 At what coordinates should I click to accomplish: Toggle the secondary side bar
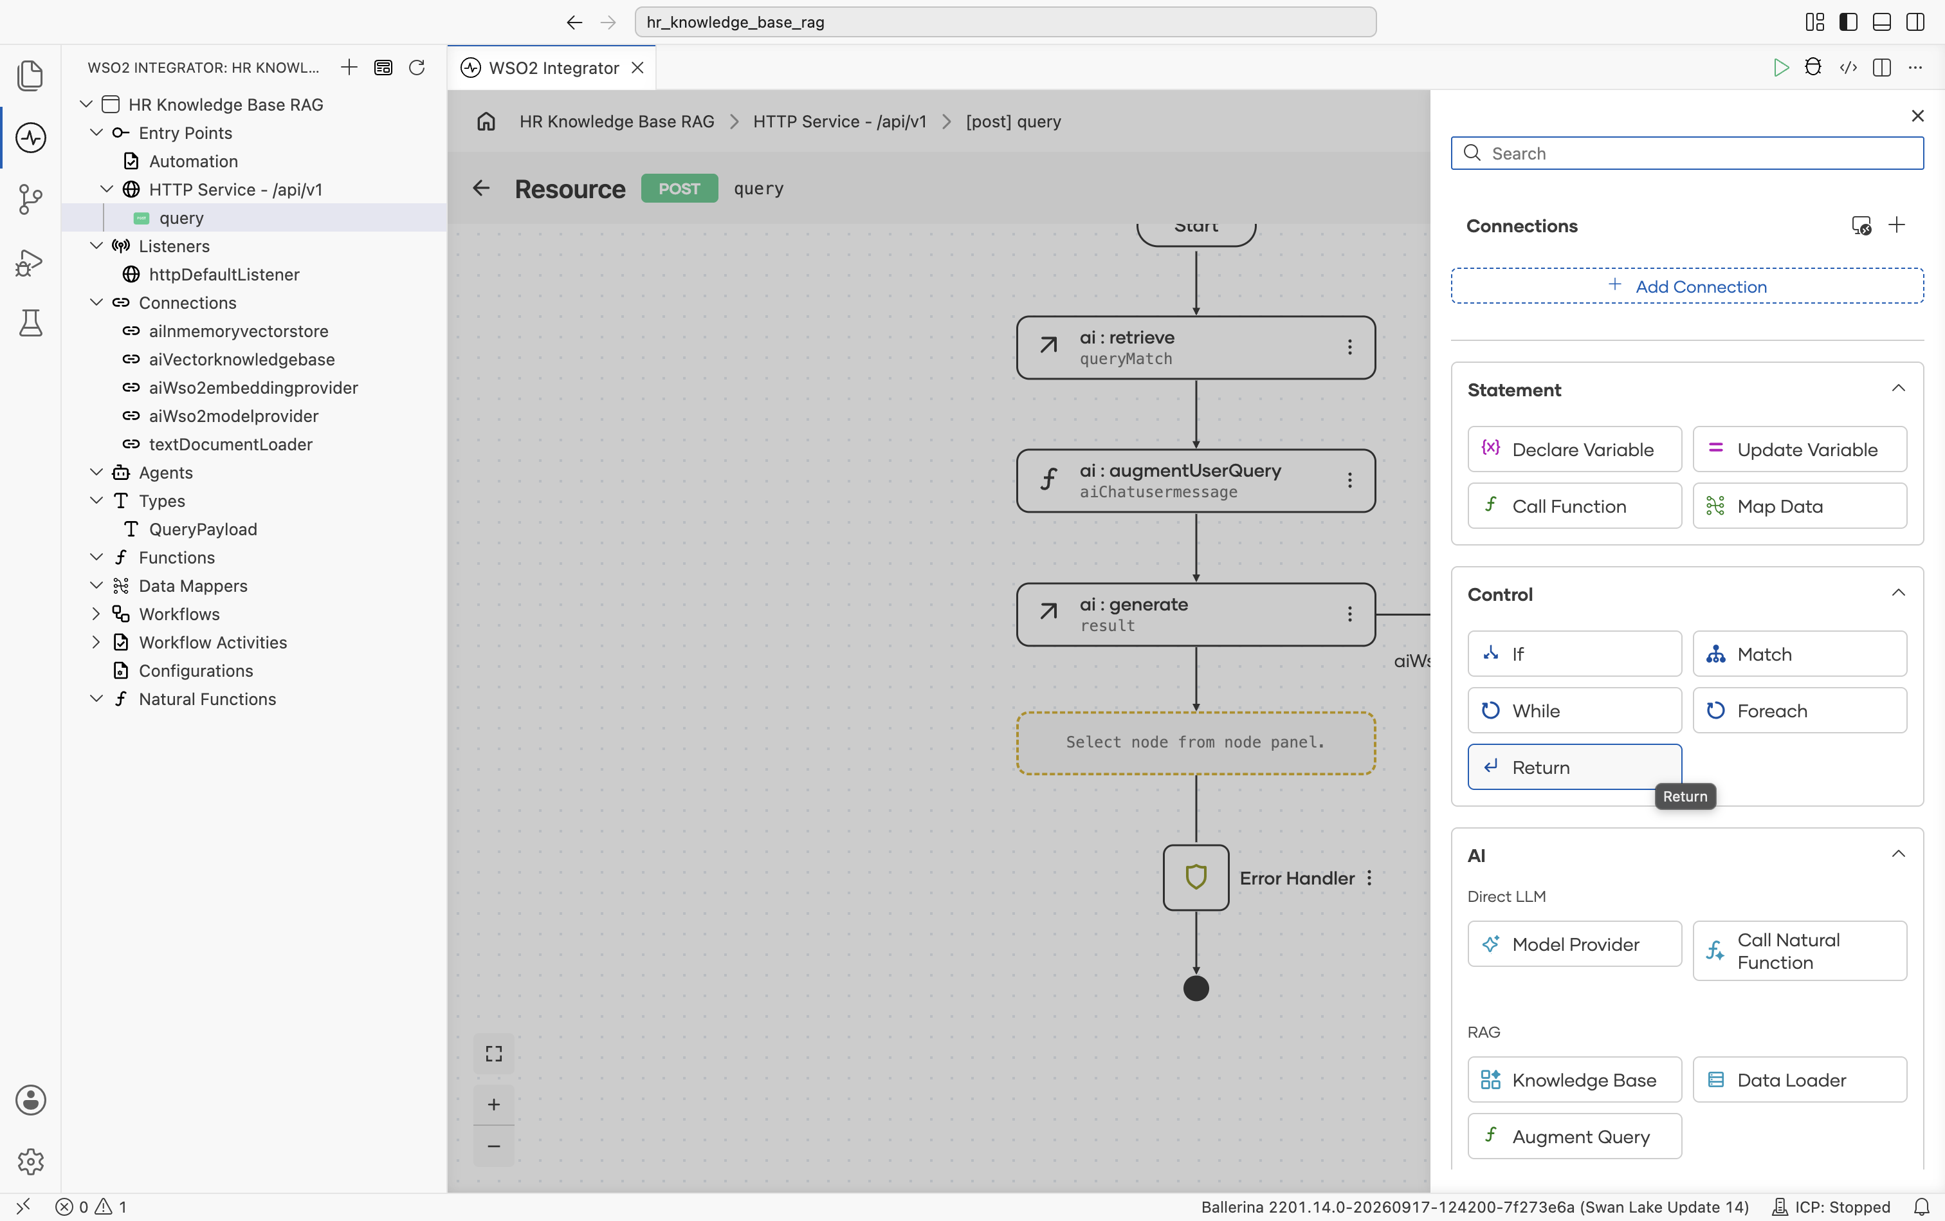(1915, 22)
